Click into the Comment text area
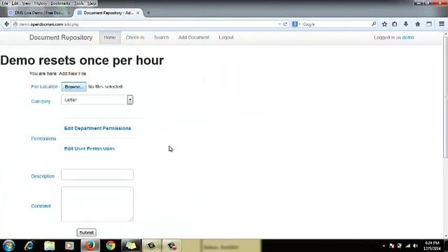This screenshot has height=252, width=448. (x=97, y=204)
